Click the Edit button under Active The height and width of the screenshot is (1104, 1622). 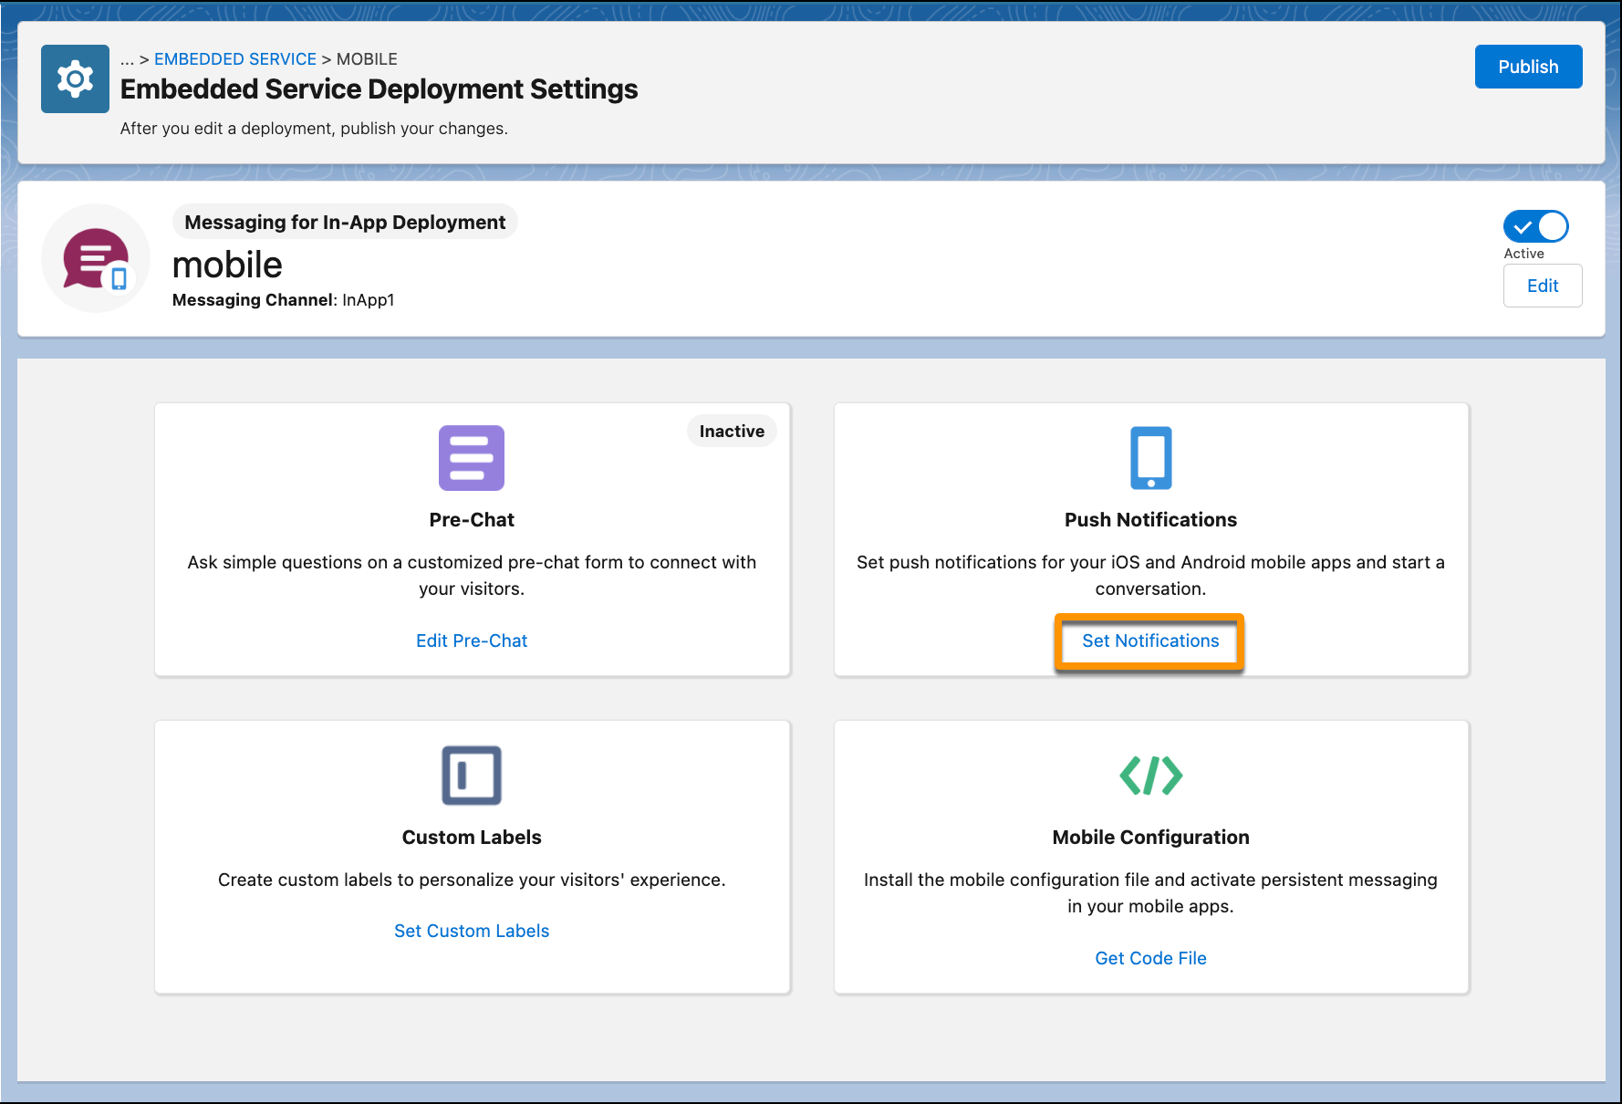click(1543, 286)
